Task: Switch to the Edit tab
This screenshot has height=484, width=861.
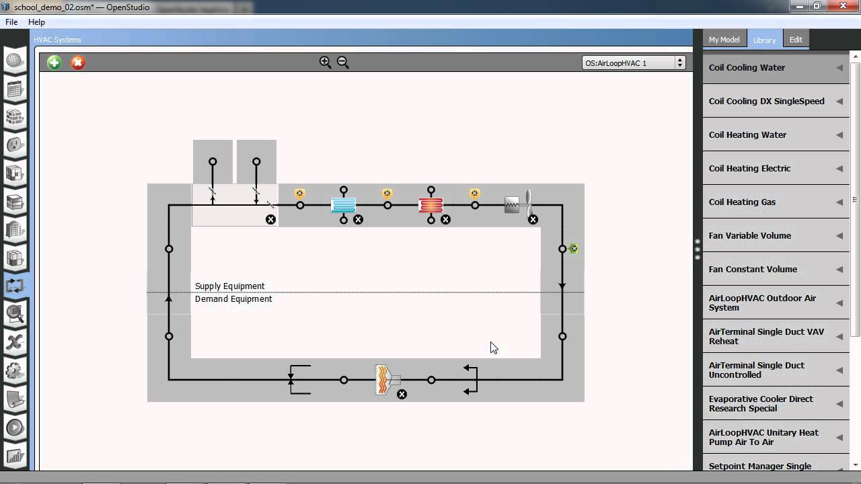Action: 796,40
